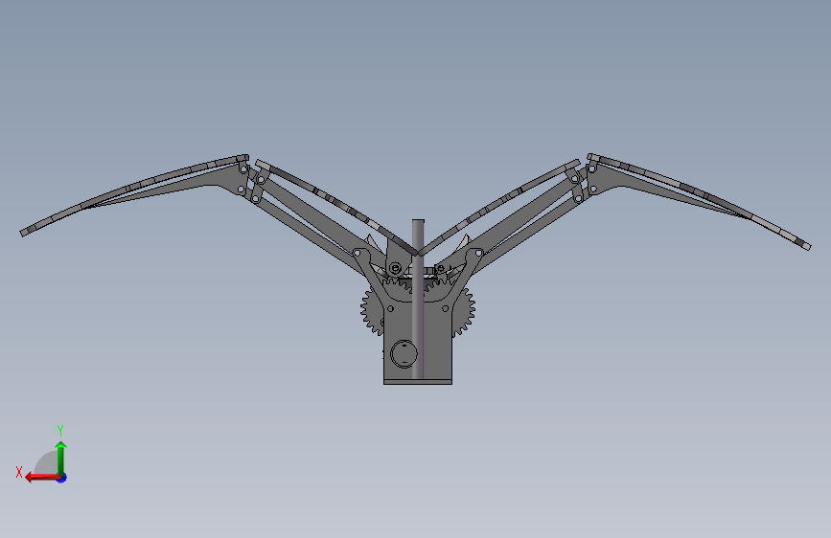Click the 'X' label on the triad

coord(19,472)
